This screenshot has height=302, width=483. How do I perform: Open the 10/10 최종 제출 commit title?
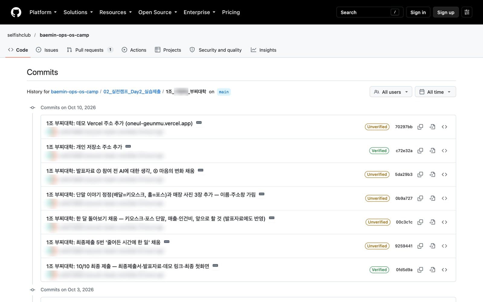[128, 266]
